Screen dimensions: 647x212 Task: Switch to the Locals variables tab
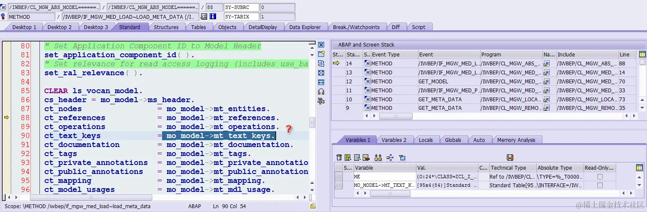[426, 140]
